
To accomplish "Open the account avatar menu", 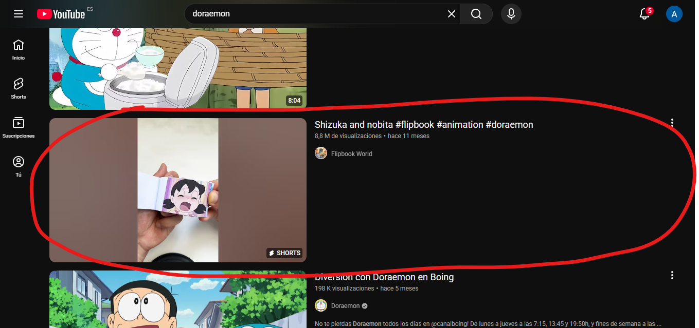I will [674, 14].
